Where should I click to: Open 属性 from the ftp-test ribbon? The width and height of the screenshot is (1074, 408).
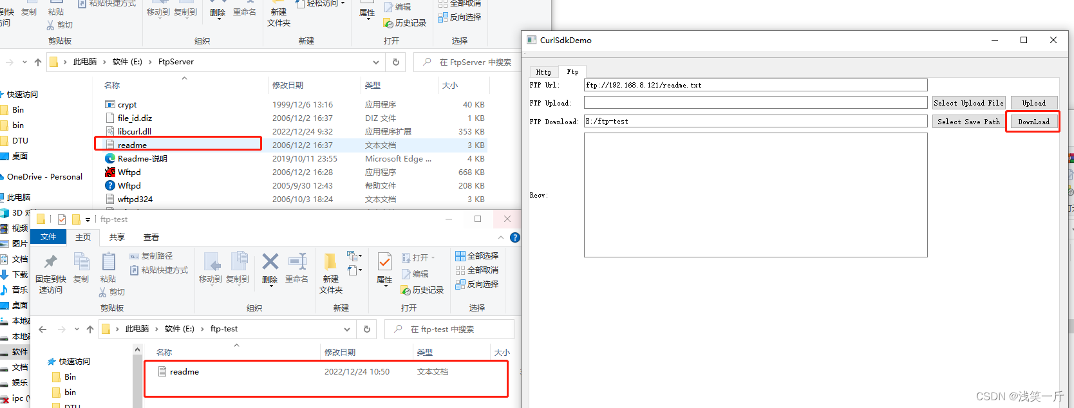384,269
